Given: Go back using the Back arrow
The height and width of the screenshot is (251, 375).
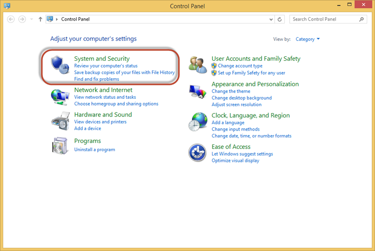Looking at the screenshot, I should click(11, 19).
